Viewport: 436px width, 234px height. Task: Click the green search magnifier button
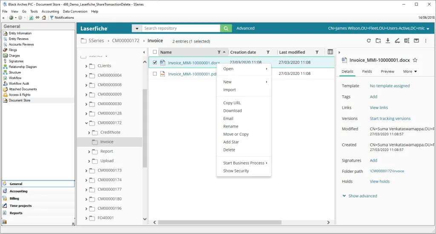pos(226,29)
